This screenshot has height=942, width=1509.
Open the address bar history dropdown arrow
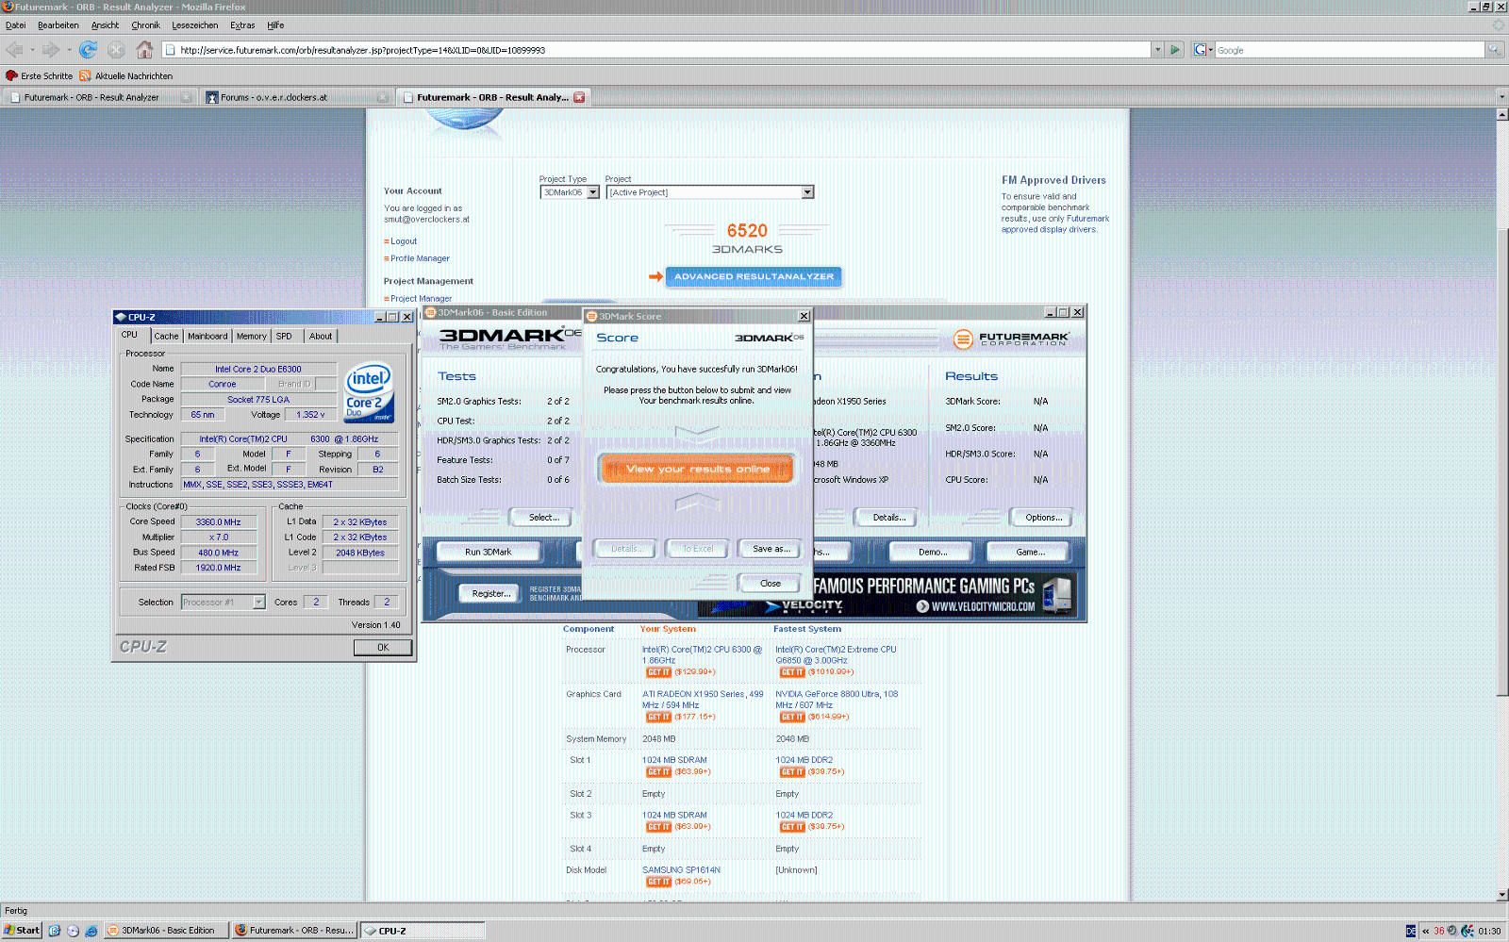[1157, 50]
